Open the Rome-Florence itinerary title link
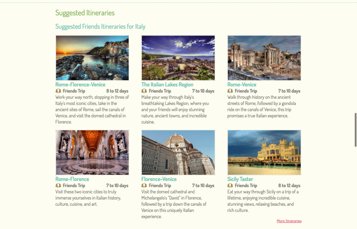This screenshot has width=357, height=229. tap(72, 179)
